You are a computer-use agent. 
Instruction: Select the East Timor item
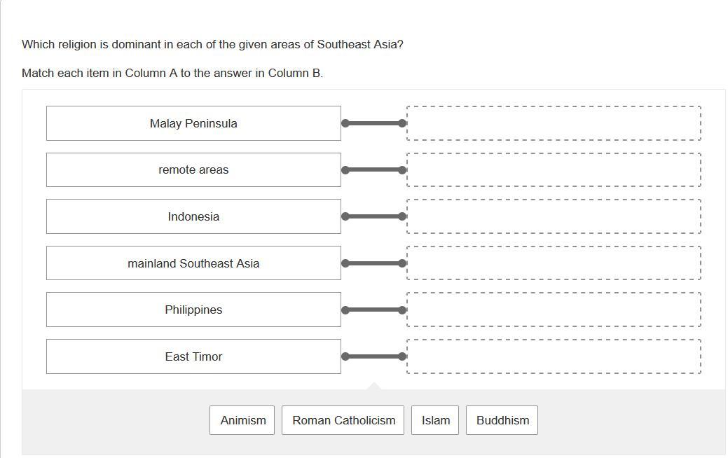(193, 356)
